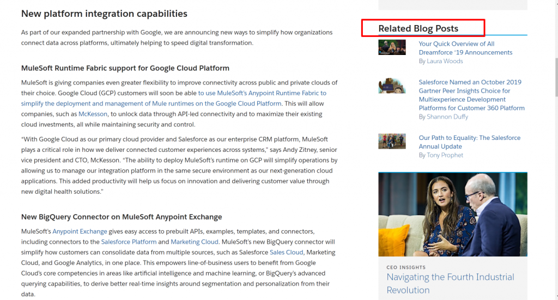Screen dimensions: 558x300
Task: Open MuleSoft's Anypoint Runtime Fabric link
Action: pos(262,93)
